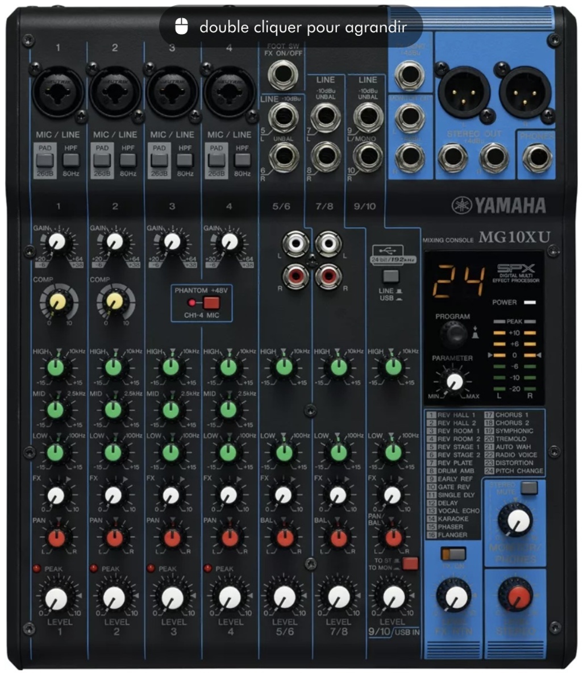Click the "KARAOKE" effect list entry
The image size is (587, 682).
[x=448, y=519]
